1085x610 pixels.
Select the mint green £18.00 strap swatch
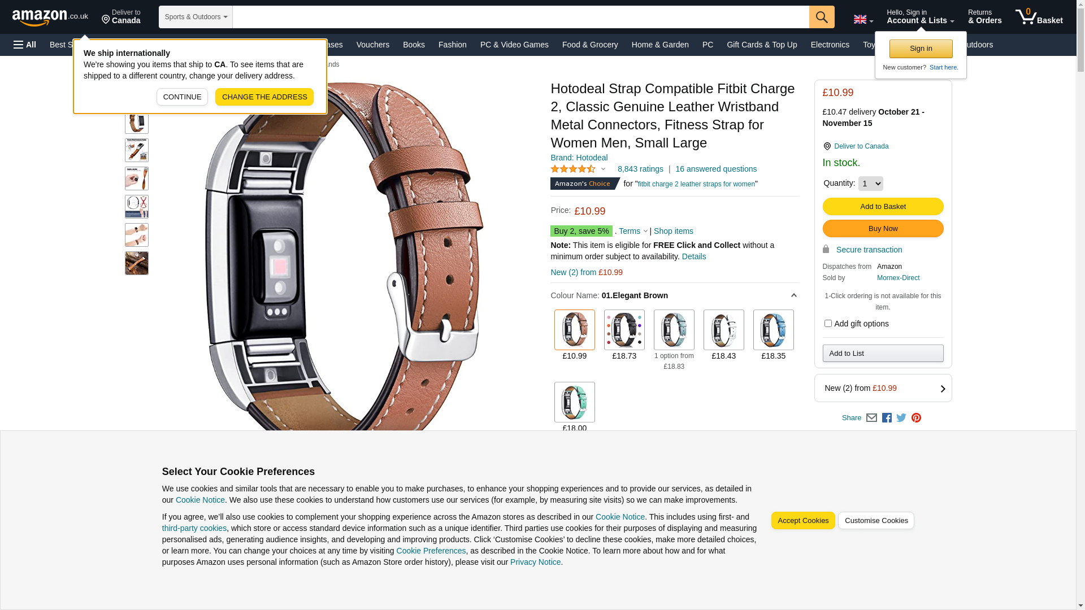click(x=575, y=402)
